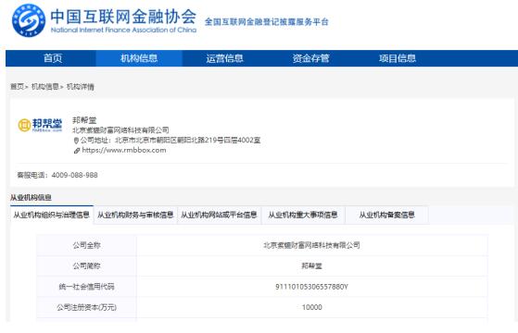Click the location pin icon beside 公司地址

pos(76,141)
